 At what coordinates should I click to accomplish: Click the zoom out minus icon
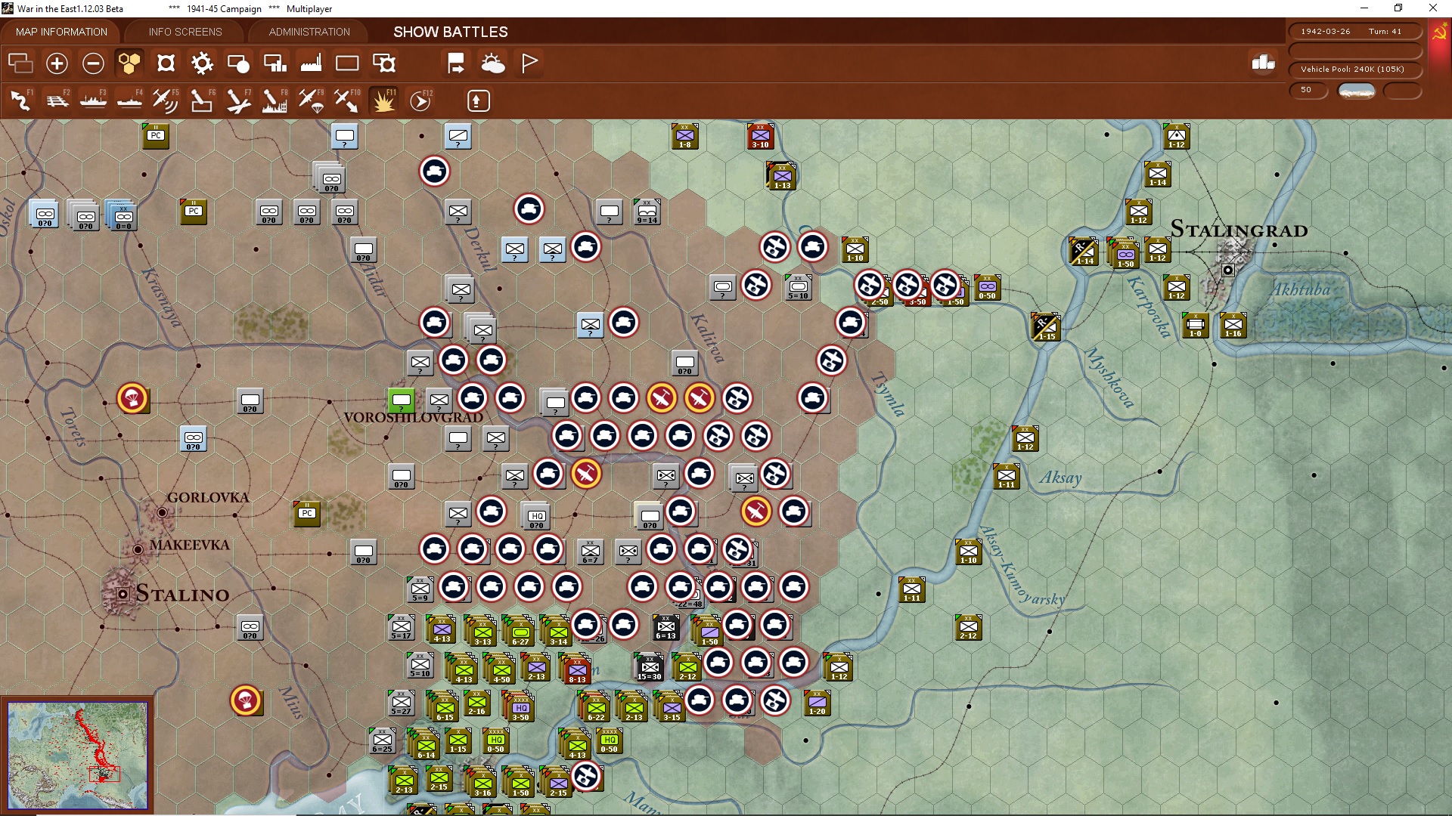93,63
